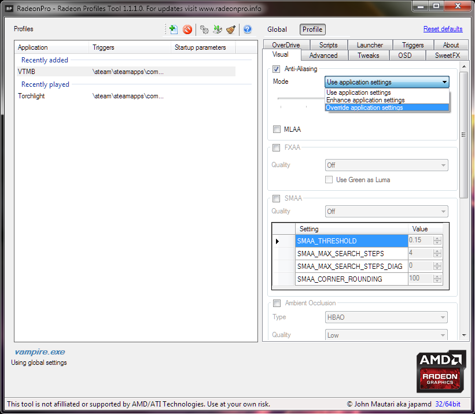Open the gears settings icon in the Profiles toolbar
The height and width of the screenshot is (414, 475).
204,29
